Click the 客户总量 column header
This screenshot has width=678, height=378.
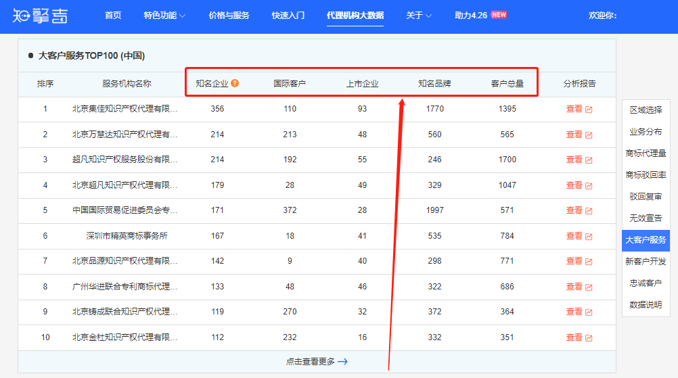(x=507, y=83)
